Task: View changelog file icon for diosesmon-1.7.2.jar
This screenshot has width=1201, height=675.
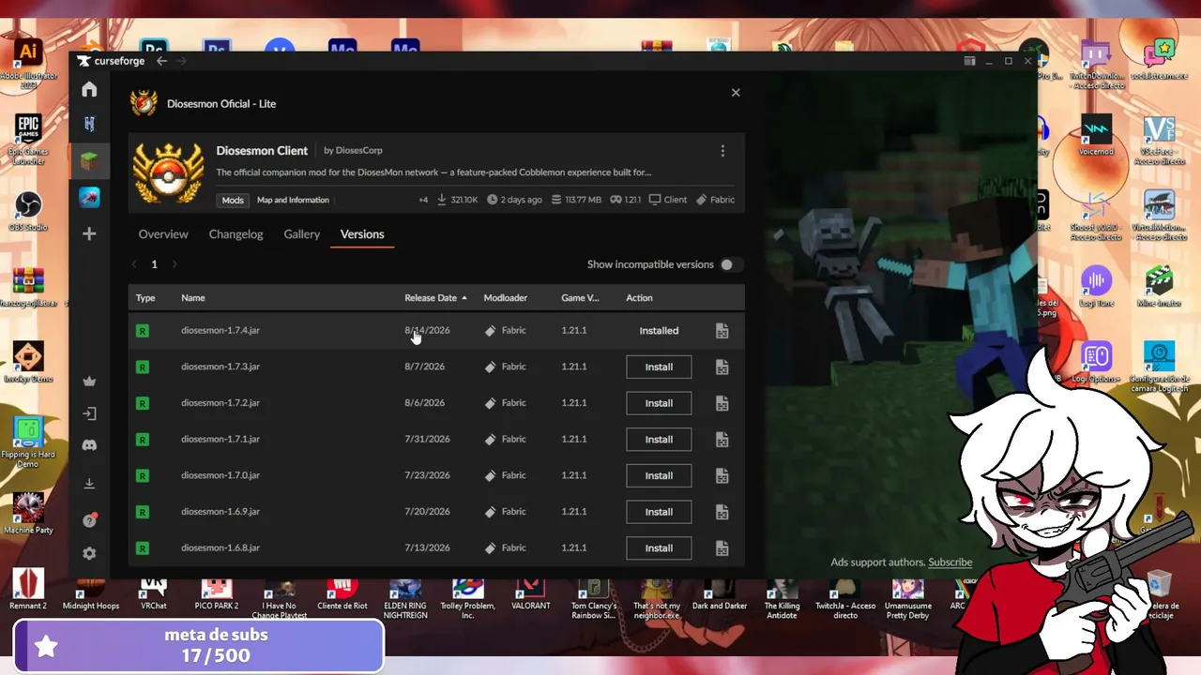Action: point(722,403)
